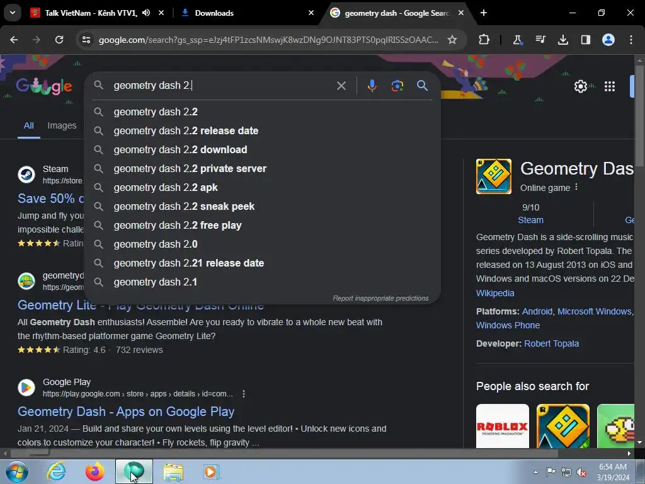Open Google quick settings gear

click(x=580, y=86)
